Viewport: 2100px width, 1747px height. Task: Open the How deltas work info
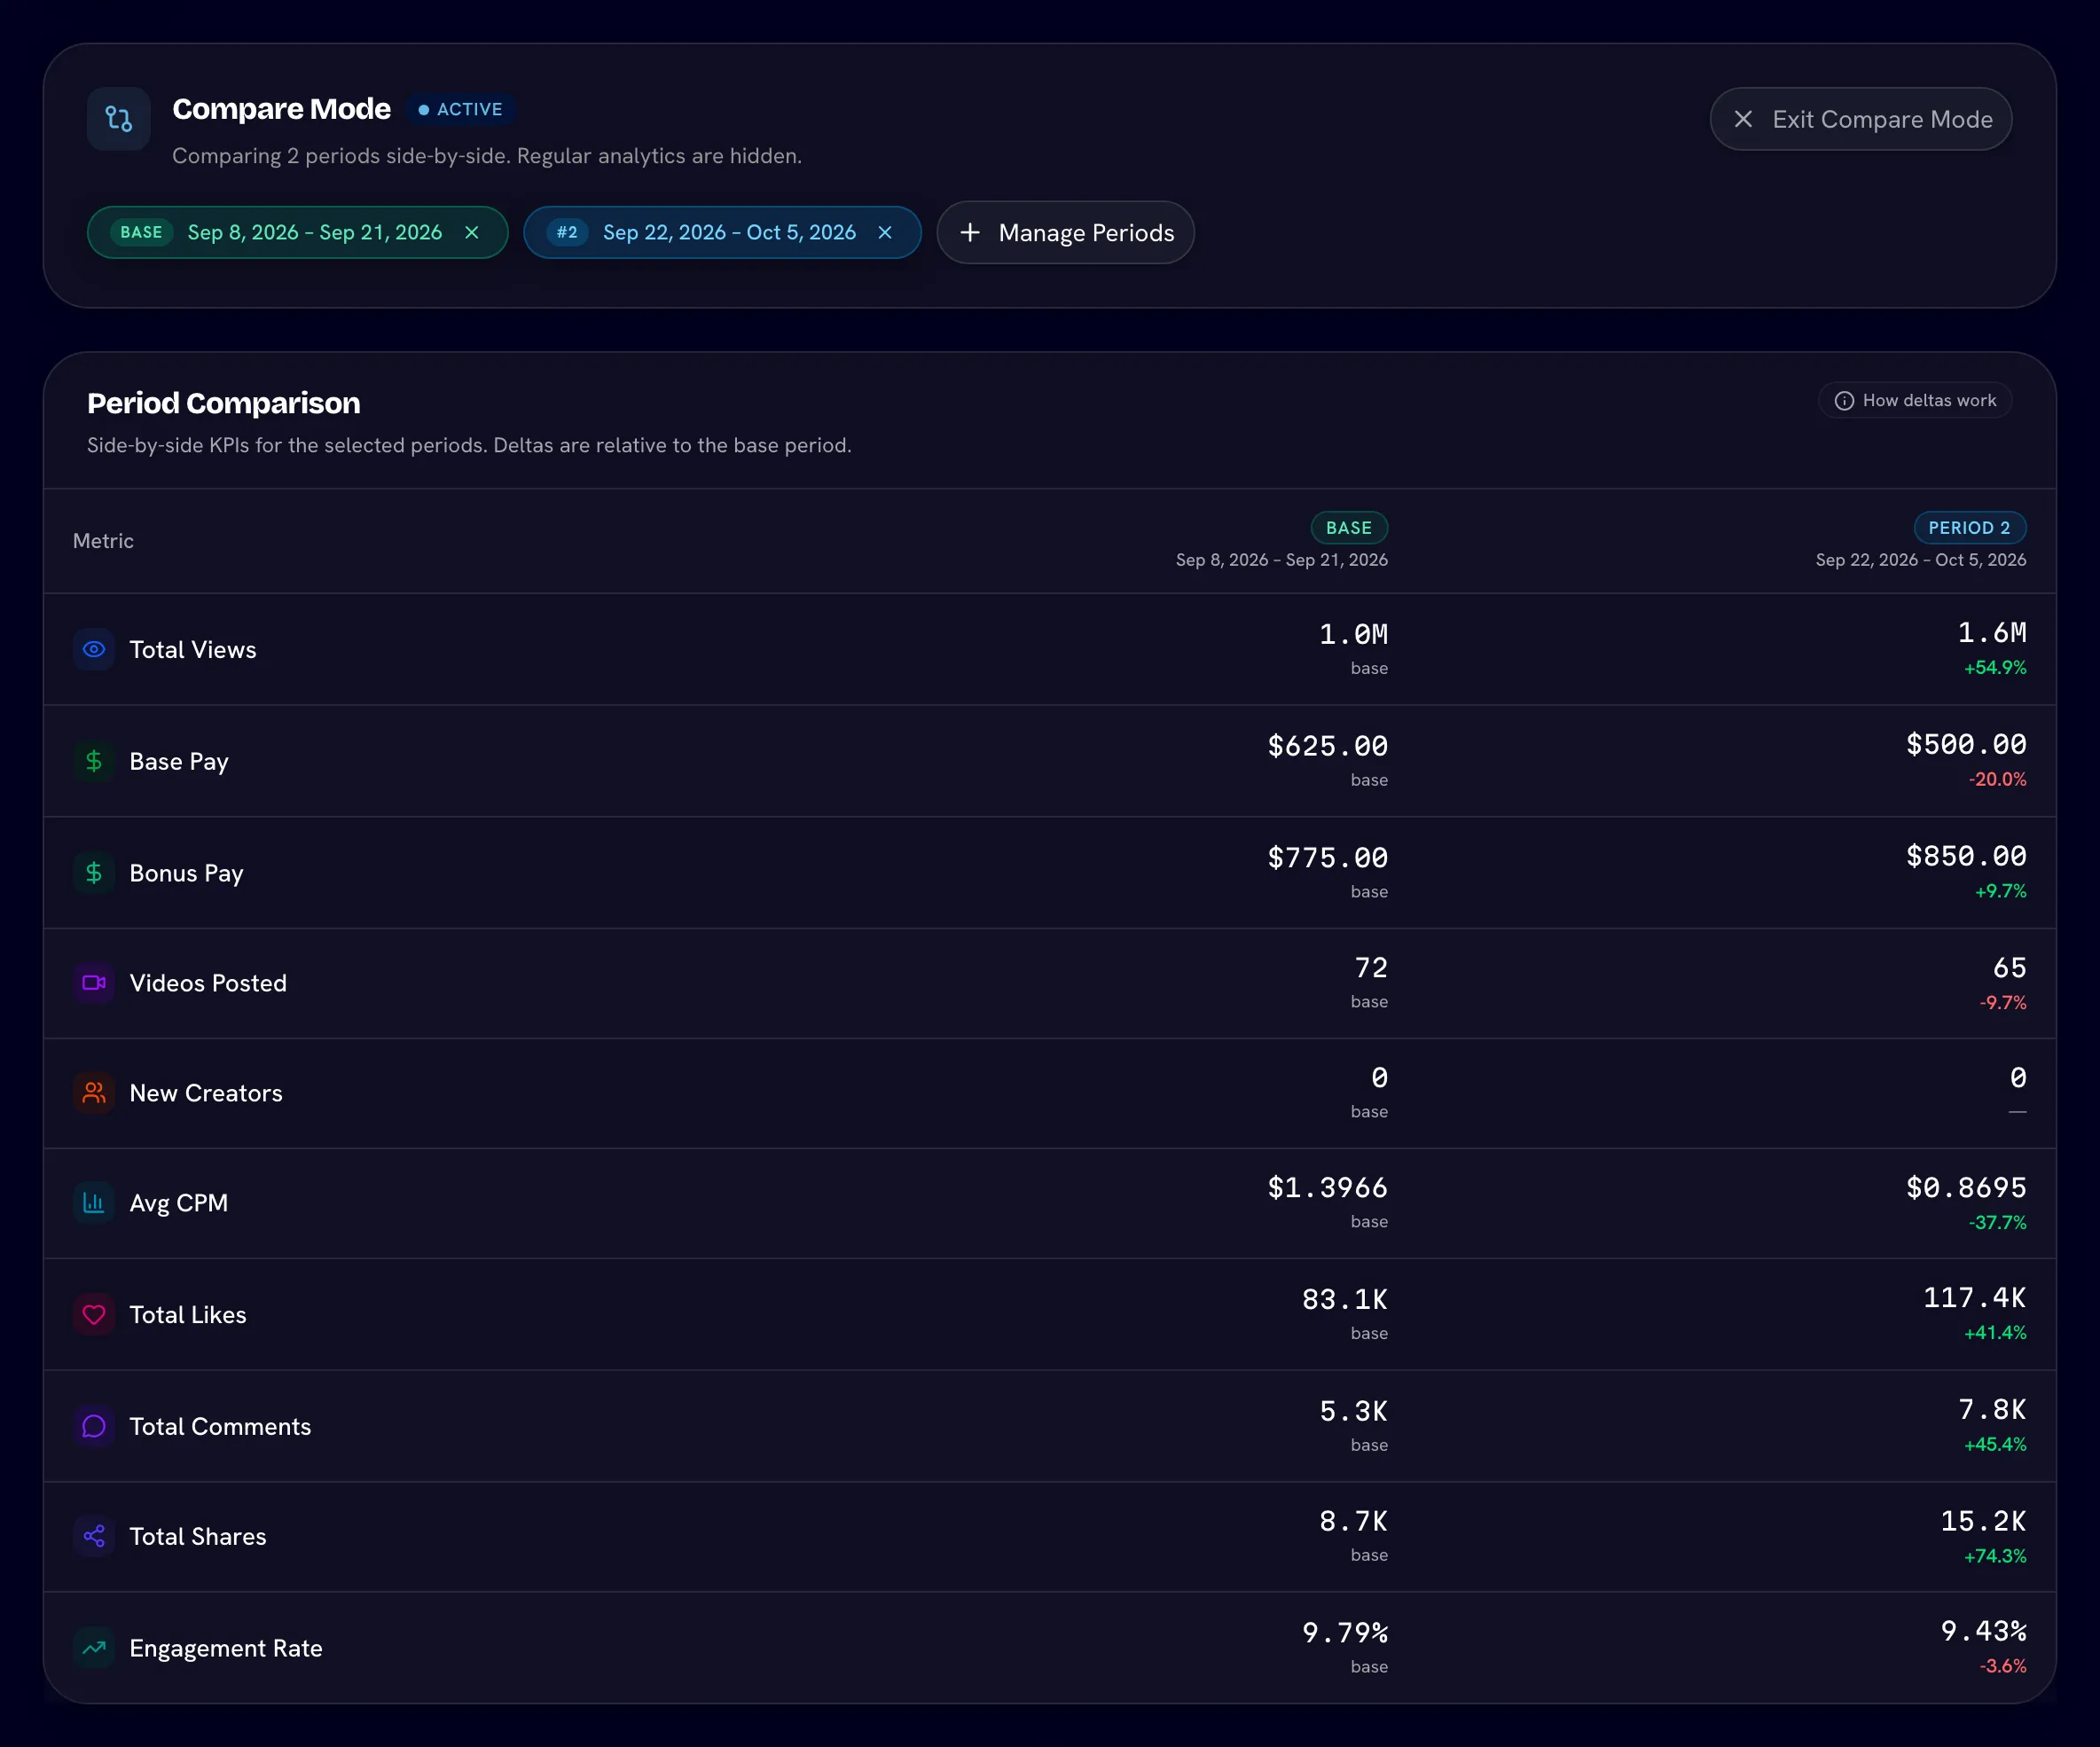(x=1915, y=400)
